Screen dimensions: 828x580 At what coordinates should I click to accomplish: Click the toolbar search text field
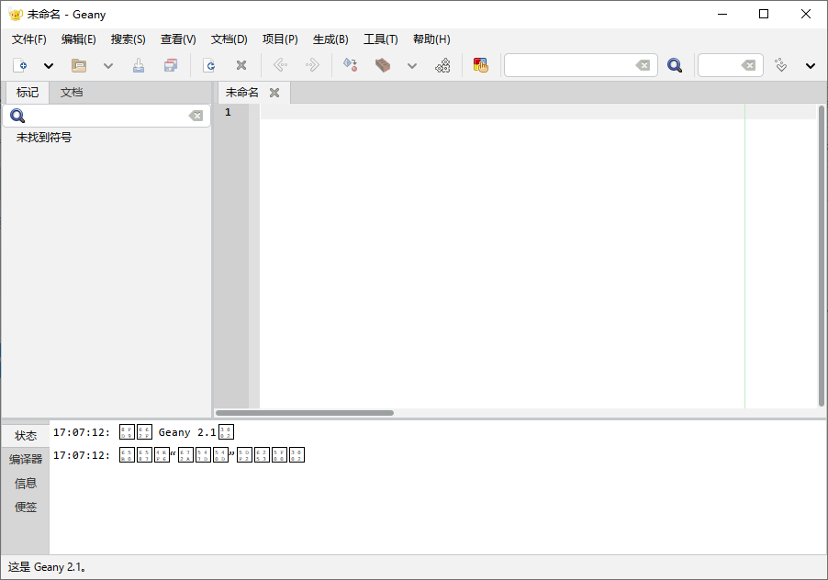tap(569, 65)
